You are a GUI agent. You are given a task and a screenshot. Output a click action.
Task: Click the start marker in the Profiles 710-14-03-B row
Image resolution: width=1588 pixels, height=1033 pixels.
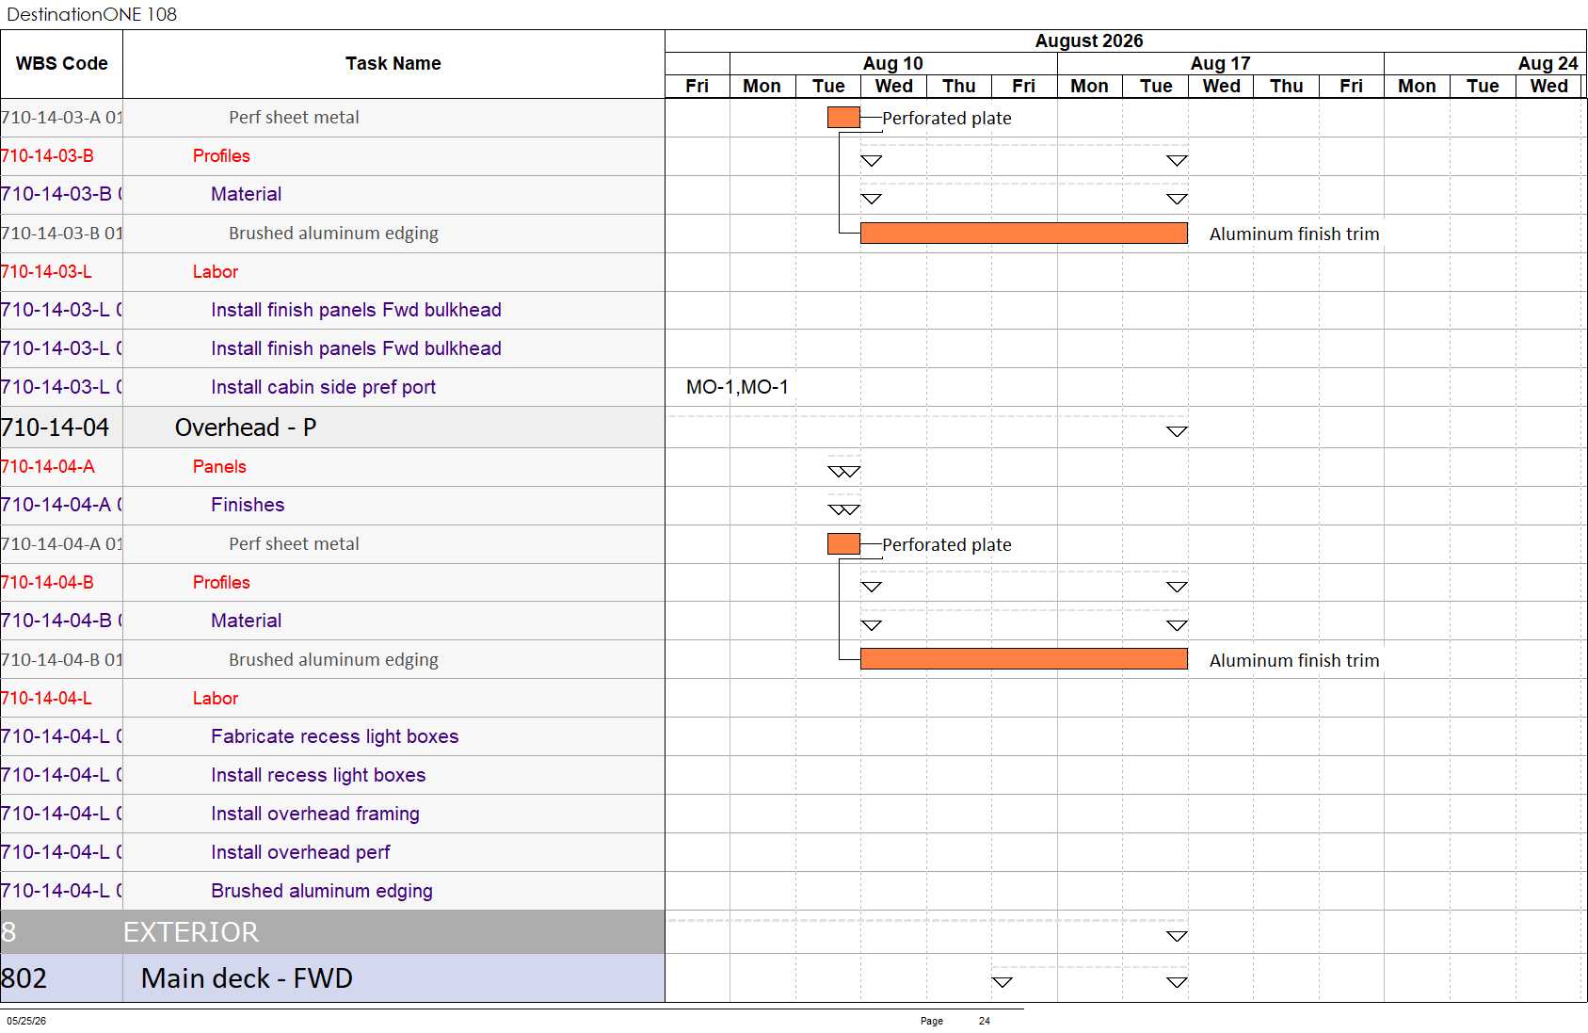[x=872, y=161]
